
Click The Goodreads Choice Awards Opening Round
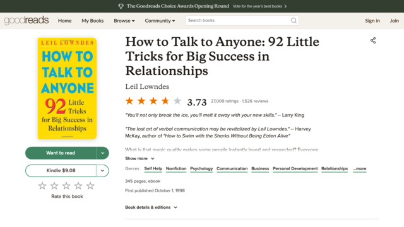(177, 6)
